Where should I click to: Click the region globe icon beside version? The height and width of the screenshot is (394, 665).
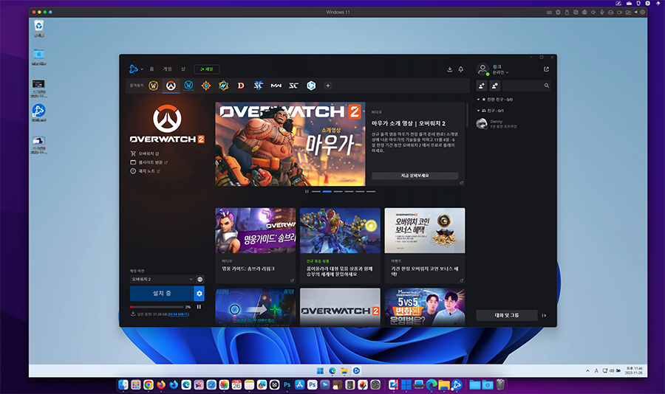[x=199, y=279]
